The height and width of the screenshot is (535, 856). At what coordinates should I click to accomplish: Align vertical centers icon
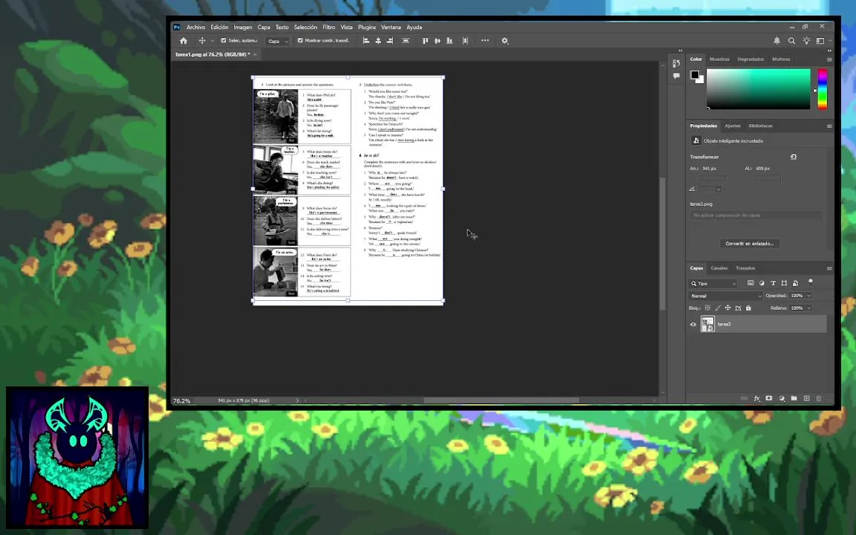[437, 41]
